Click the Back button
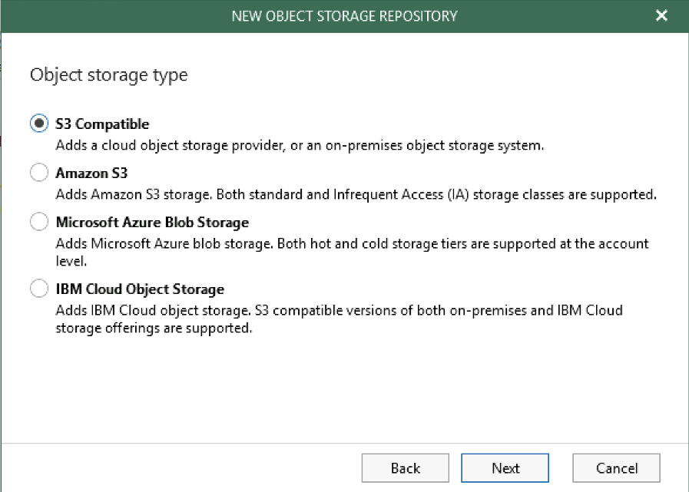Image resolution: width=689 pixels, height=492 pixels. point(405,468)
